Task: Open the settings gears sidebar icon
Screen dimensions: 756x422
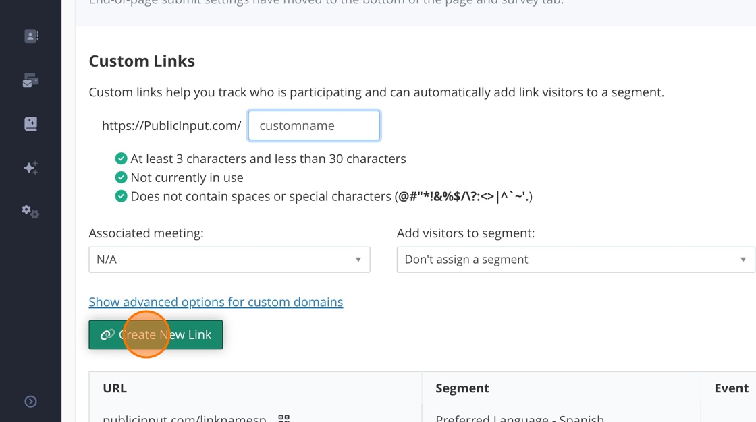Action: click(31, 212)
